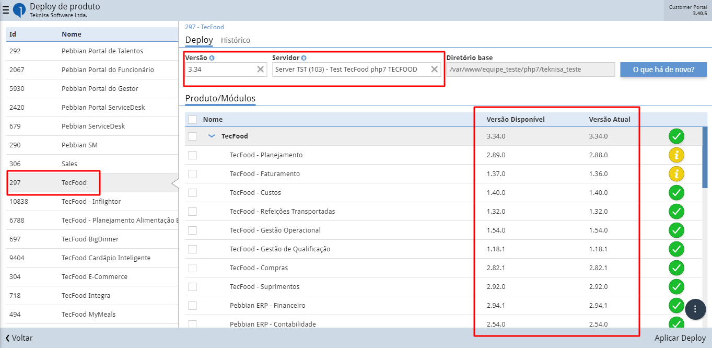
Task: Click green check for TecFood - Suprimentos
Action: (x=676, y=287)
